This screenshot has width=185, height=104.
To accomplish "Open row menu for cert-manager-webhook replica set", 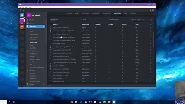I will click(151, 40).
